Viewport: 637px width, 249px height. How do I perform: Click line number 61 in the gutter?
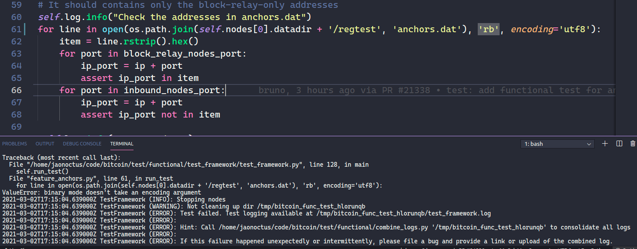click(x=16, y=30)
